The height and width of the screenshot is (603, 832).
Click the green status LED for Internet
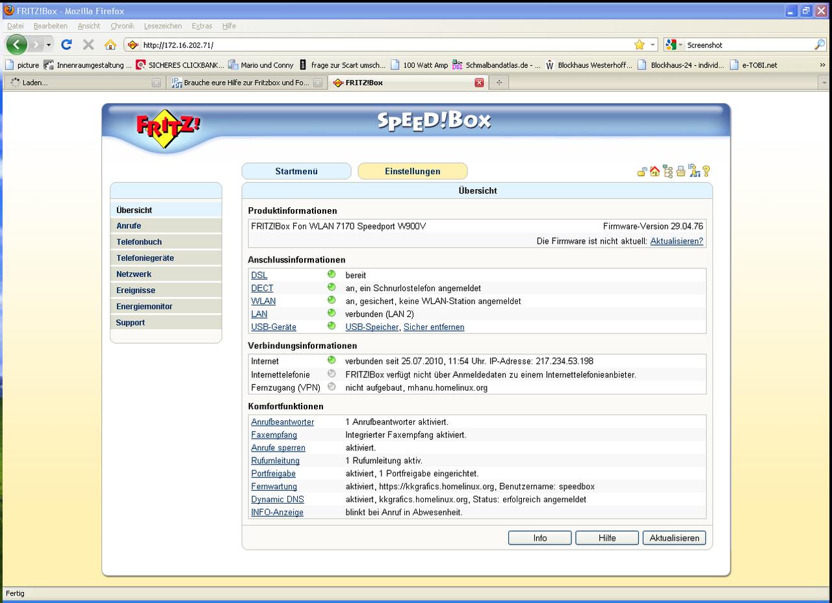tap(331, 360)
